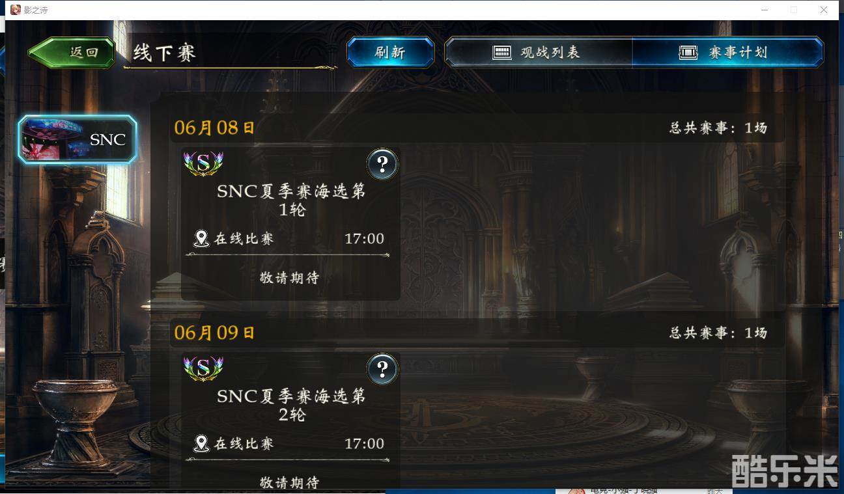844x494 pixels.
Task: Click the S emblem on 06月09日 event
Action: [x=203, y=368]
